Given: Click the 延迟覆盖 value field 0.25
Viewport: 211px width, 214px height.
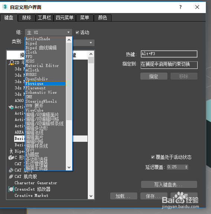Looking at the screenshot, I should [x=176, y=167].
